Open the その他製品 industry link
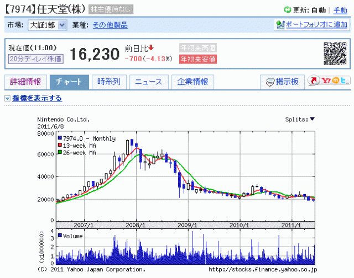 pyautogui.click(x=110, y=25)
